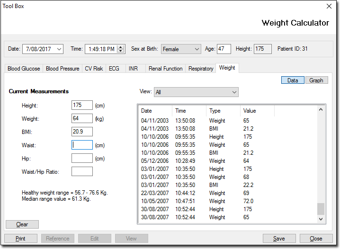The width and height of the screenshot is (340, 249).
Task: Click the Height field under Current Measurements
Action: click(x=82, y=105)
